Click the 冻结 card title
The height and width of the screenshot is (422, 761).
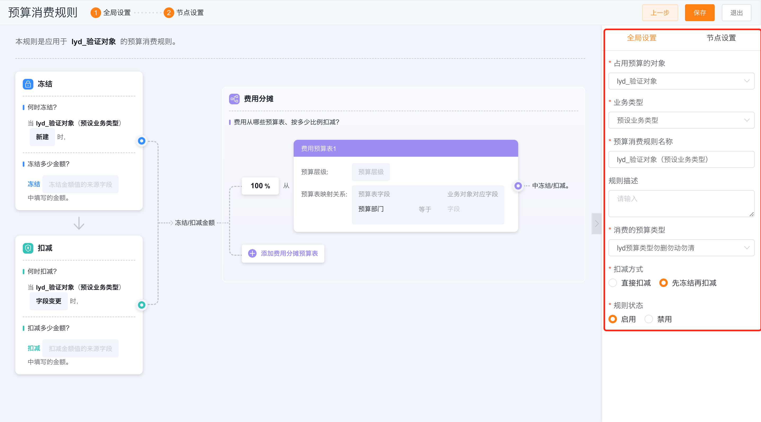click(45, 84)
